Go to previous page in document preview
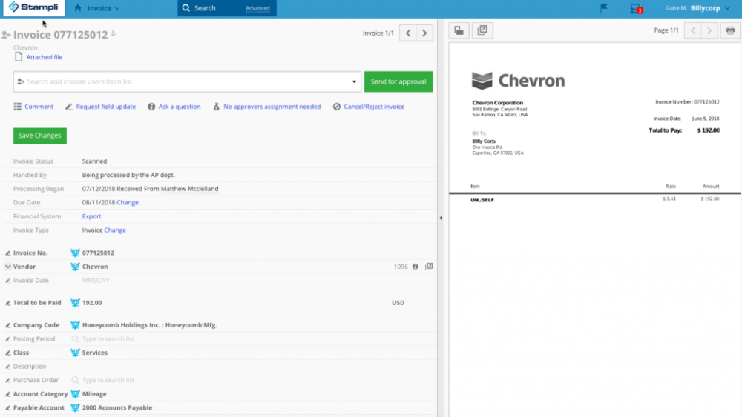Screen dimensions: 742x417 (x=693, y=30)
